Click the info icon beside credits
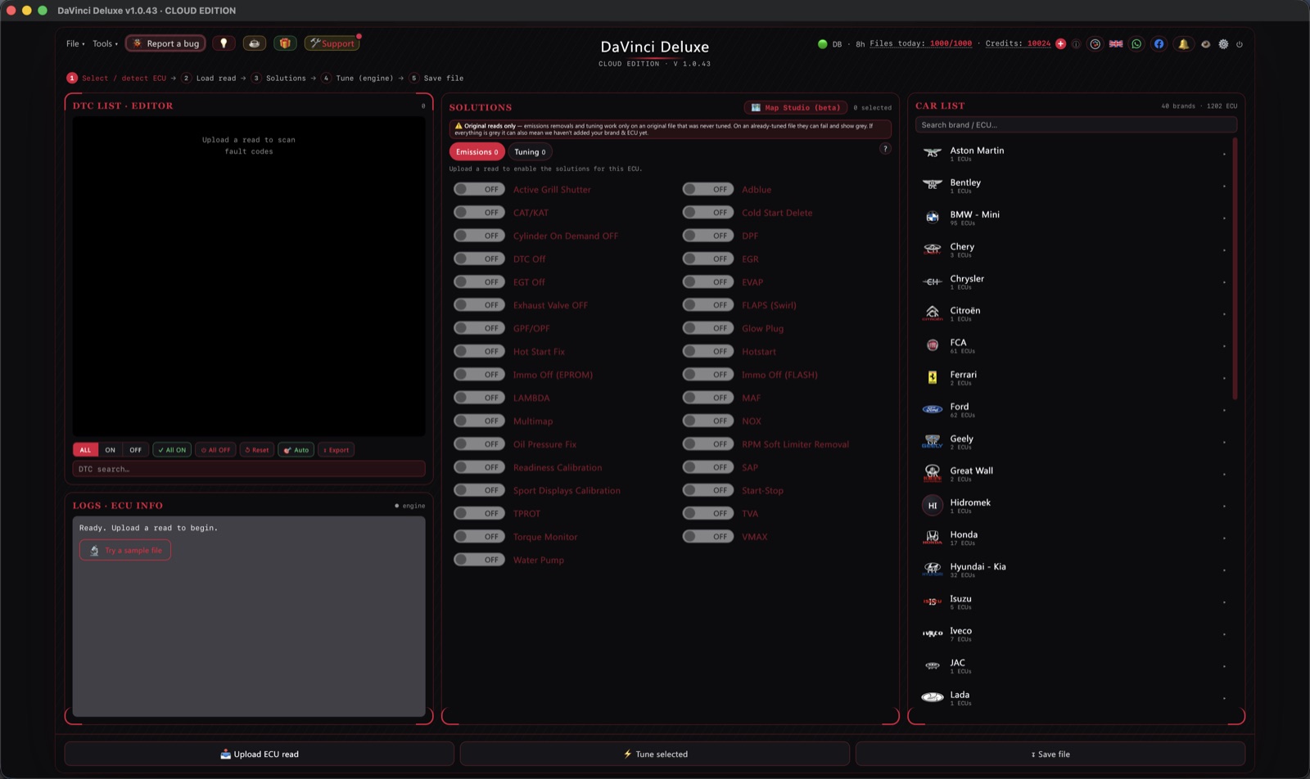Image resolution: width=1310 pixels, height=779 pixels. click(x=1076, y=44)
